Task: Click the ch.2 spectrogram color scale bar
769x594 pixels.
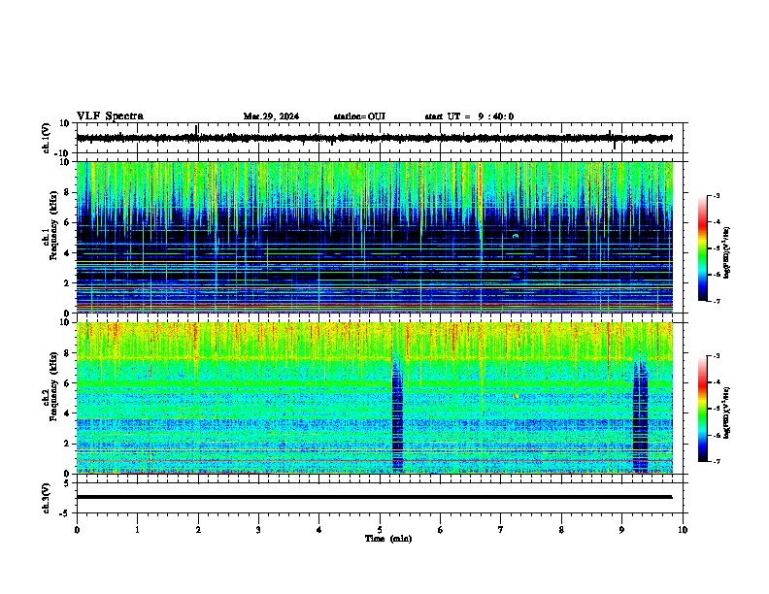Action: 702,409
